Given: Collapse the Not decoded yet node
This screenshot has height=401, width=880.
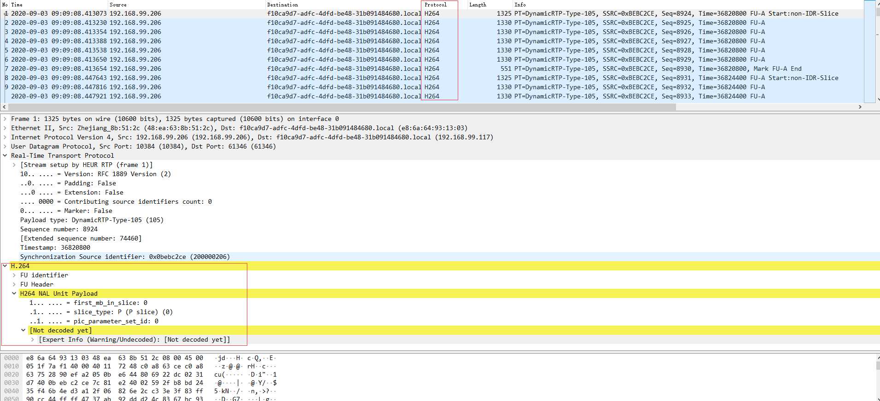Looking at the screenshot, I should (23, 330).
